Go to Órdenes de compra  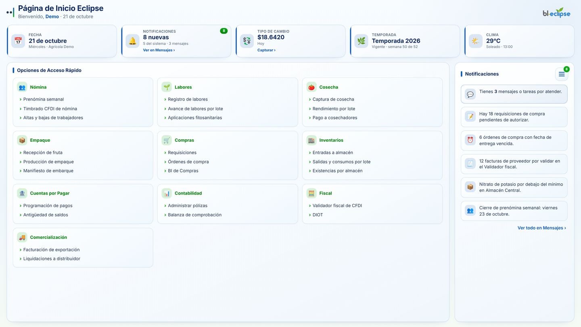tap(188, 162)
